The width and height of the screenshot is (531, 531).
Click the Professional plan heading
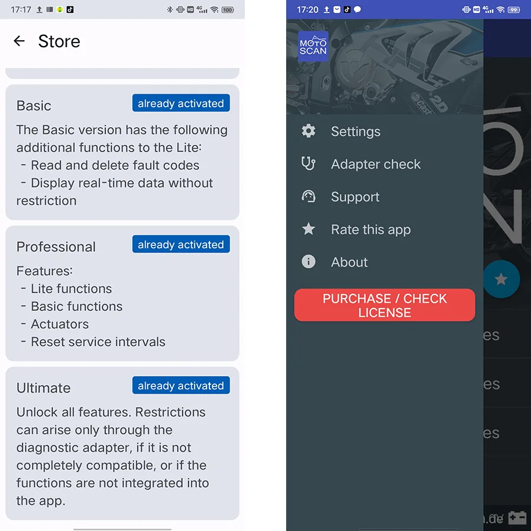click(x=56, y=247)
